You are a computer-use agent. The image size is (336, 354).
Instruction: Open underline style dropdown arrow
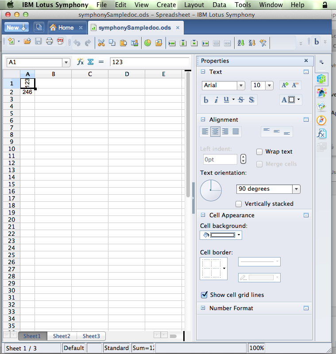[233, 99]
